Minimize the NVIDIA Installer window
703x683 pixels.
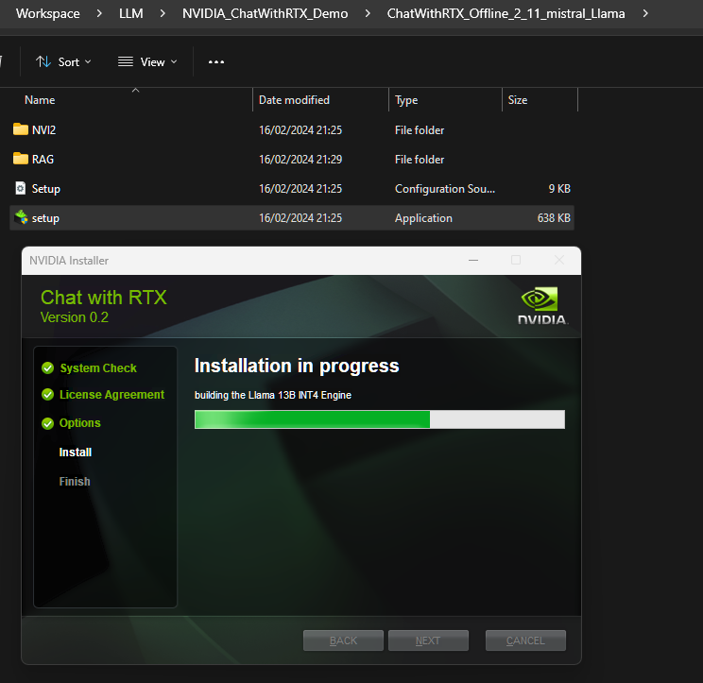pos(473,260)
